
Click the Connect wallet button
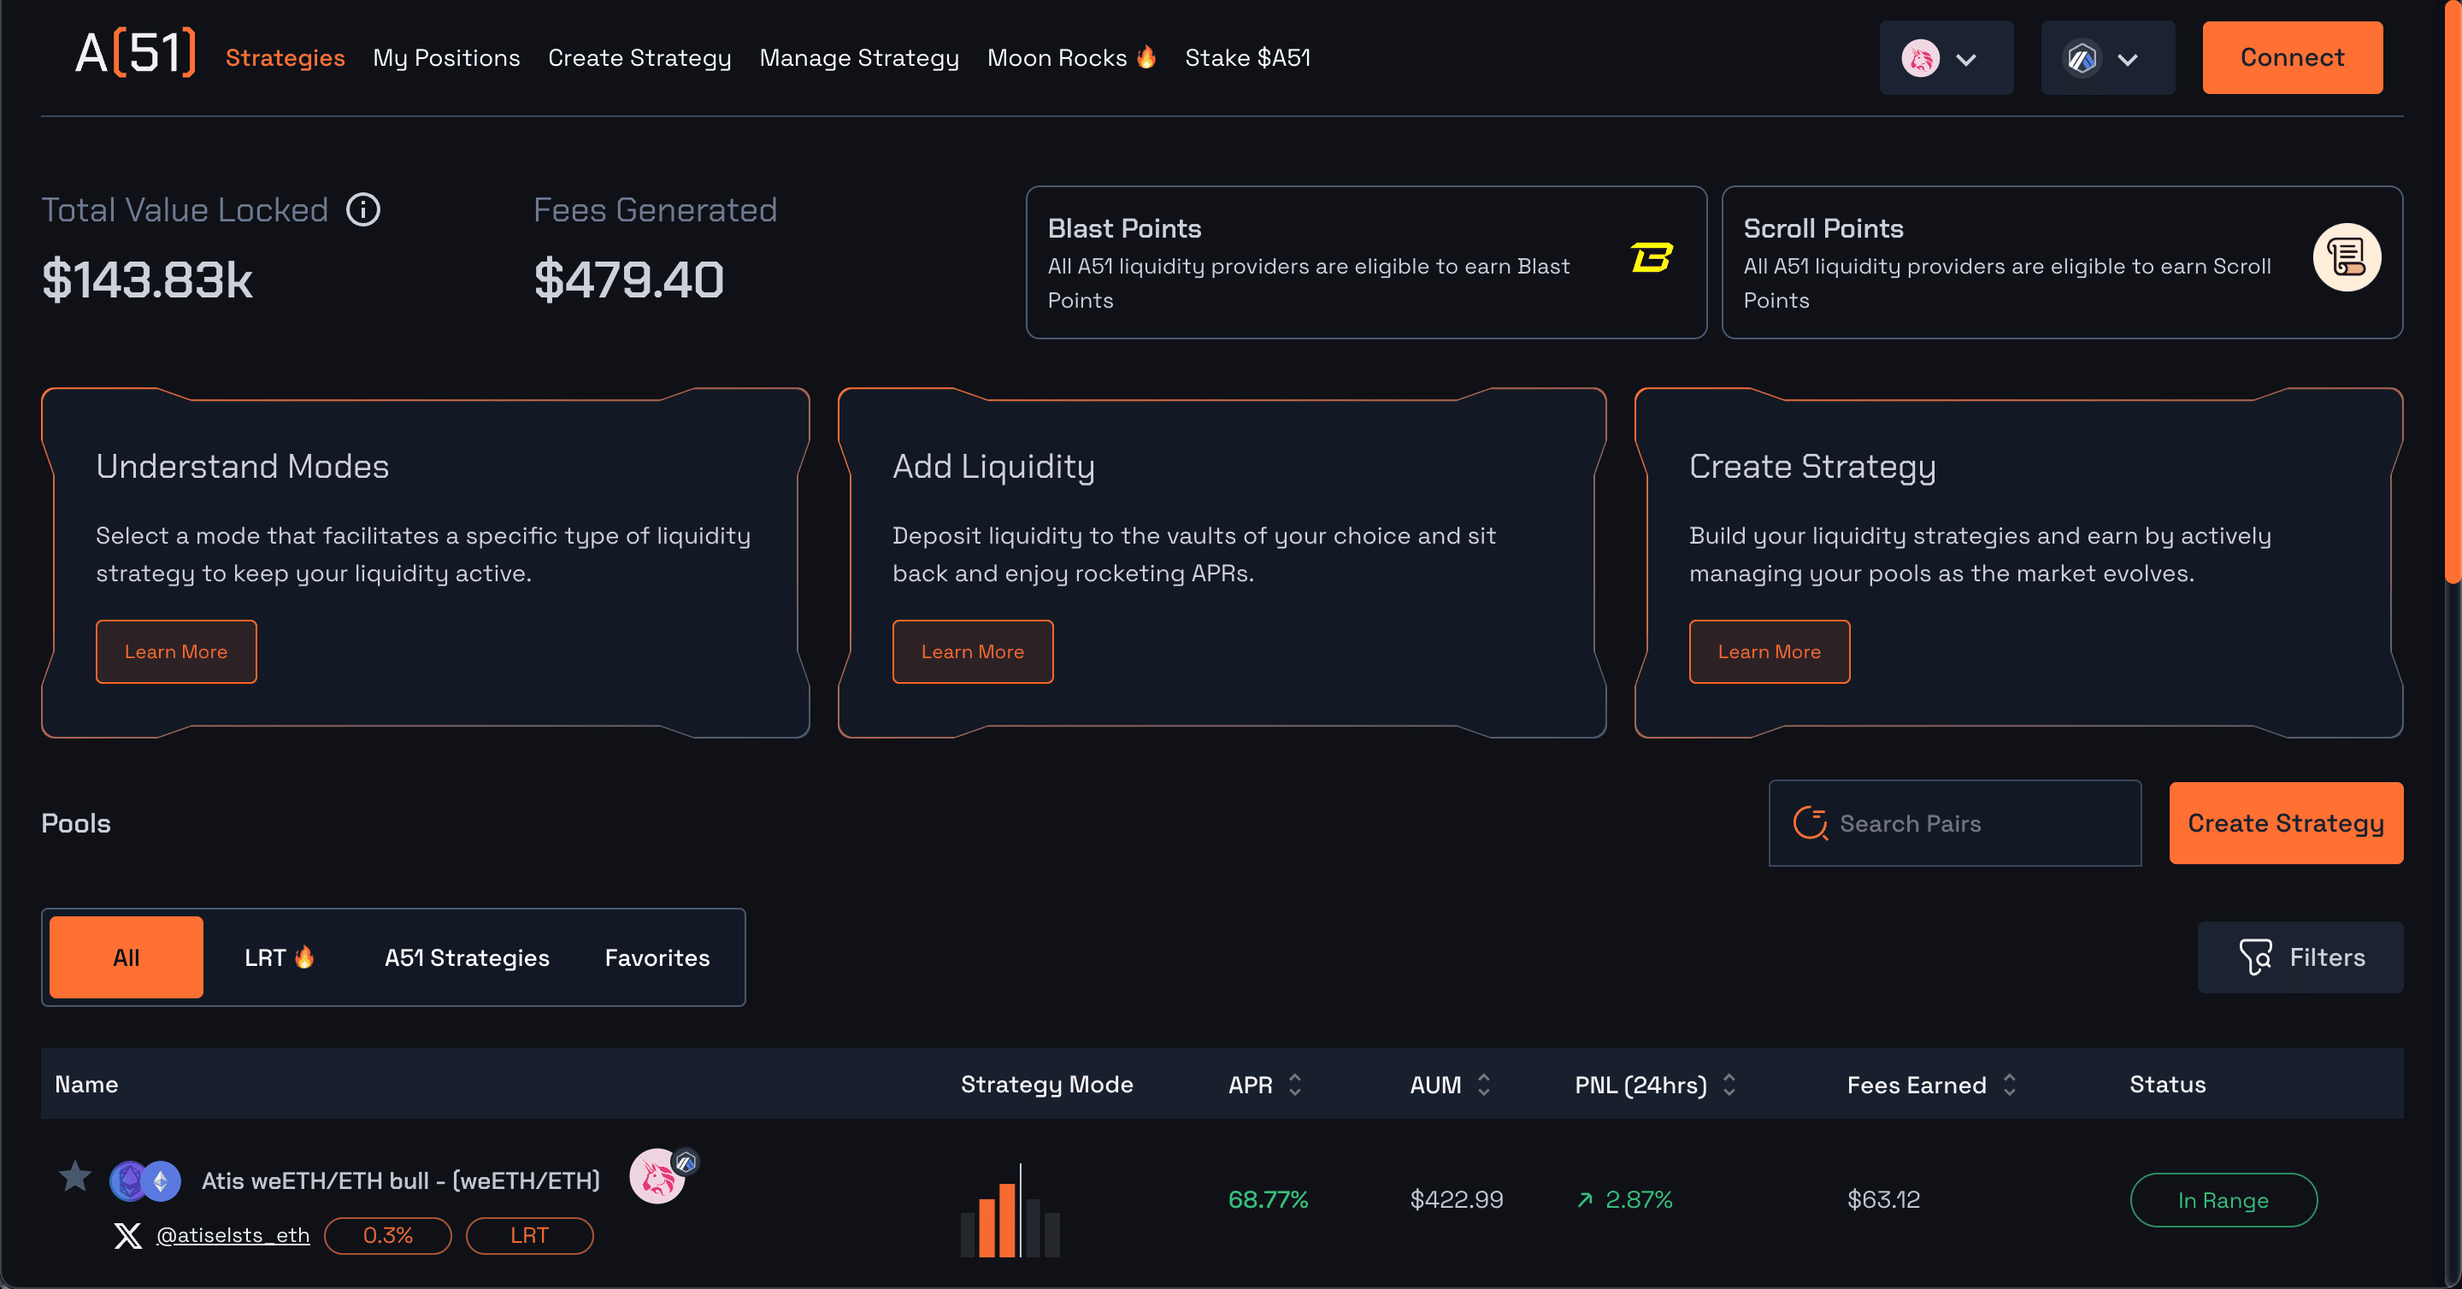point(2292,57)
